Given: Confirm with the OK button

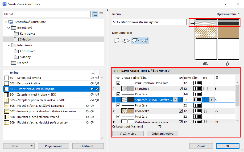Looking at the screenshot, I should (x=228, y=146).
